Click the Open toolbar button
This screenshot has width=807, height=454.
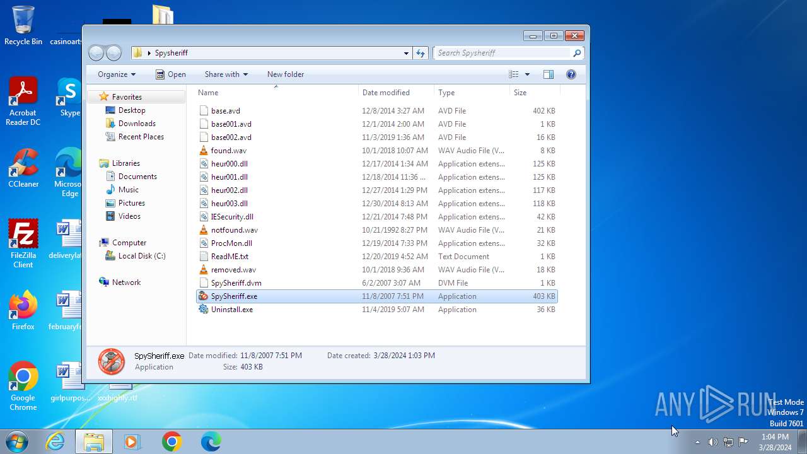171,74
